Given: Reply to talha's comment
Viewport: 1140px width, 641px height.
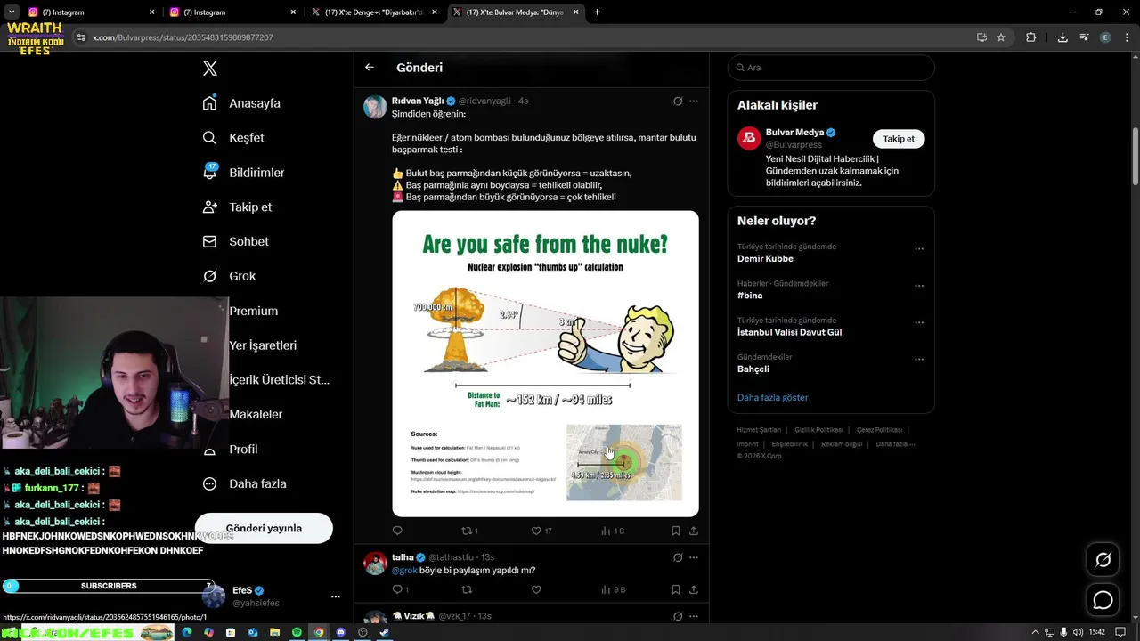Looking at the screenshot, I should coord(401,589).
